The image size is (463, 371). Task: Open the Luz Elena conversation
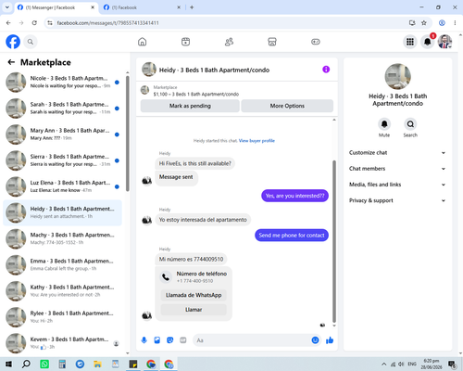pyautogui.click(x=63, y=186)
